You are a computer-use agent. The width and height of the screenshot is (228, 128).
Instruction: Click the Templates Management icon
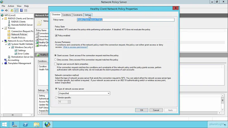(6, 63)
